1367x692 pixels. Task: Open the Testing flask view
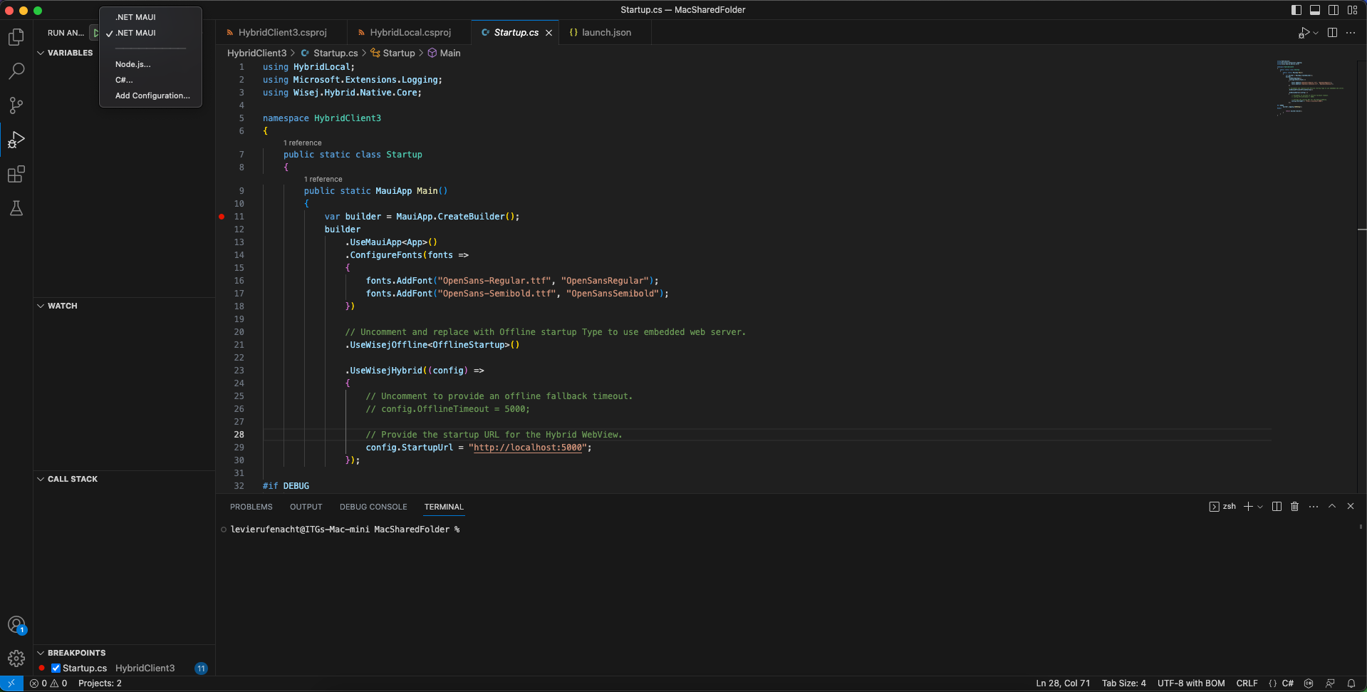pyautogui.click(x=16, y=208)
